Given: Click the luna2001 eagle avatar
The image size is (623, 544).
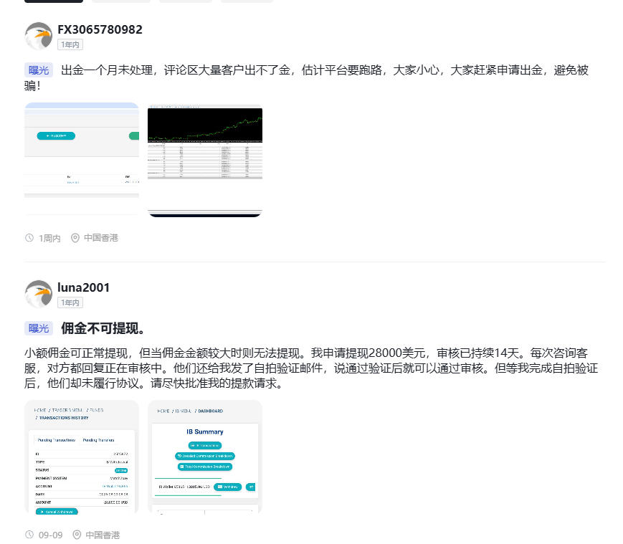Looking at the screenshot, I should (38, 294).
